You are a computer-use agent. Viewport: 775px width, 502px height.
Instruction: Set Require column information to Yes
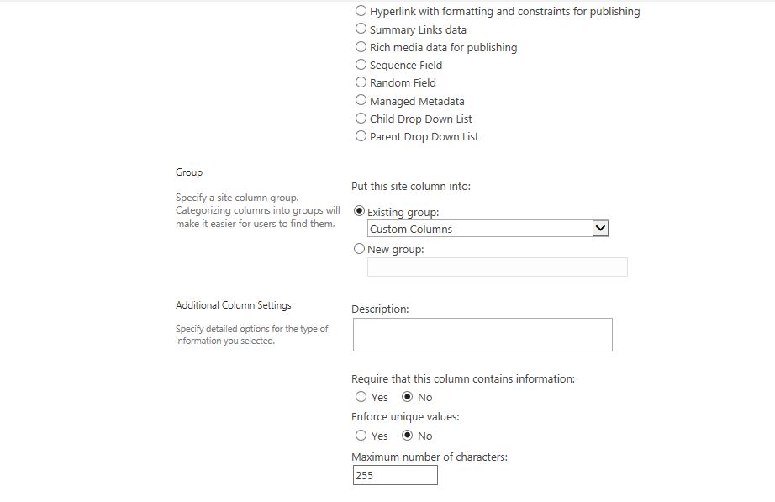click(361, 397)
